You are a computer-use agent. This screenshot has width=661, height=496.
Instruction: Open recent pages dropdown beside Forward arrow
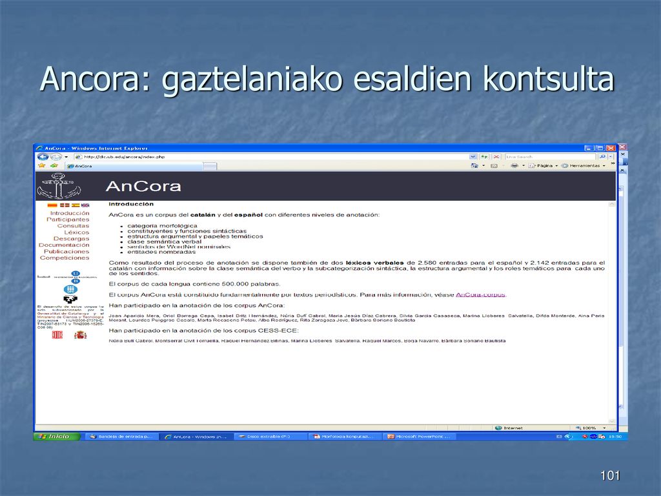66,157
